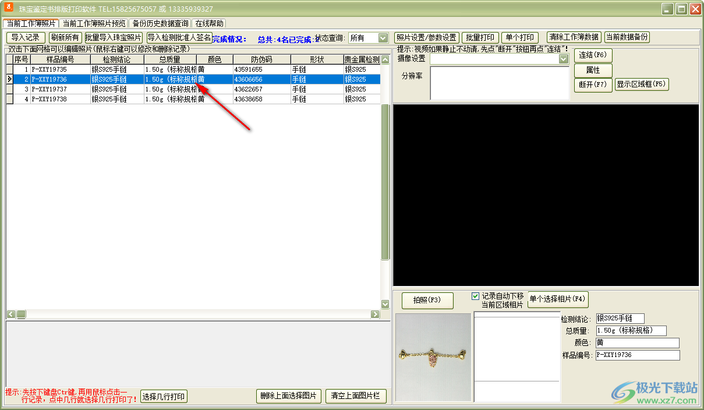The image size is (704, 410).
Task: Click row indicator arrow for row 2
Action: (9, 79)
